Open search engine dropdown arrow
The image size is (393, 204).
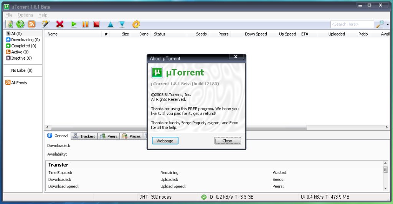pyautogui.click(x=388, y=24)
